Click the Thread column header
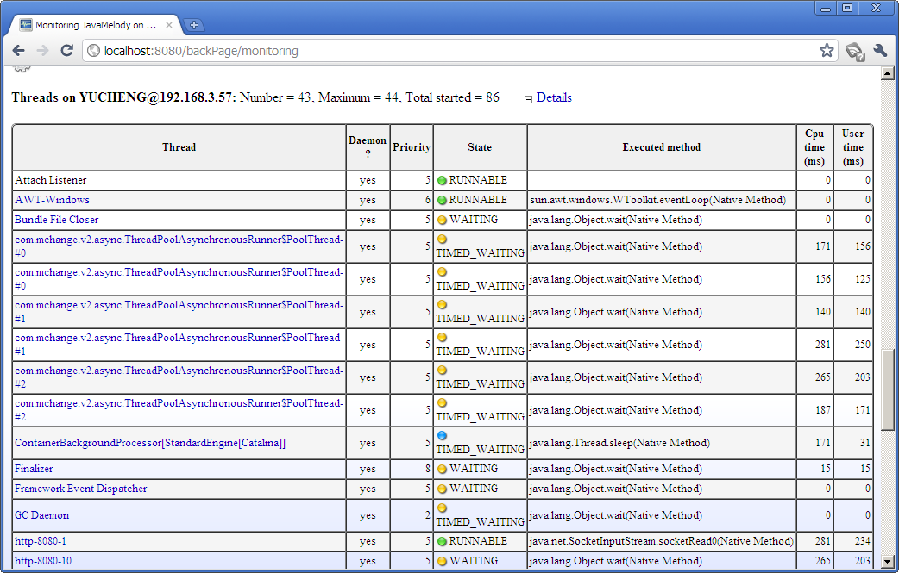The image size is (899, 573). tap(179, 147)
